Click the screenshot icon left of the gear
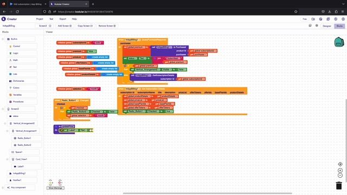Viewport: 347px width, 195px height. [310, 25]
